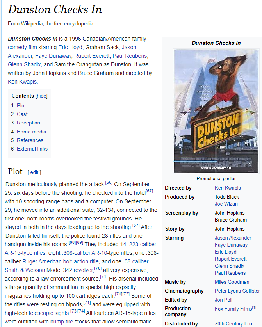This screenshot has width=262, height=327.
Task: Jump to References section in Contents
Action: pyautogui.click(x=30, y=140)
